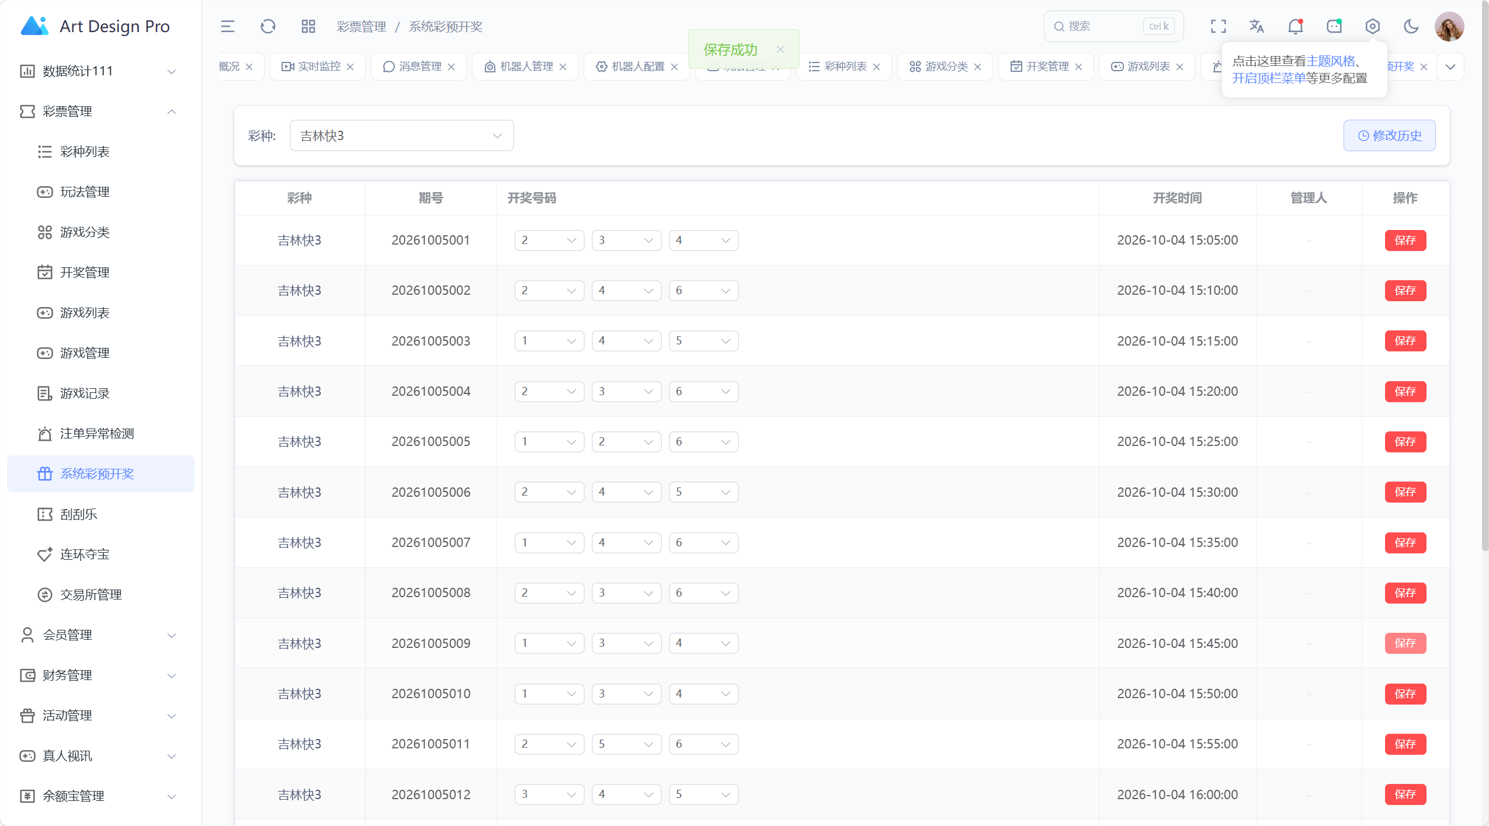Expand the tabs overflow chevron
This screenshot has width=1489, height=826.
[1450, 67]
